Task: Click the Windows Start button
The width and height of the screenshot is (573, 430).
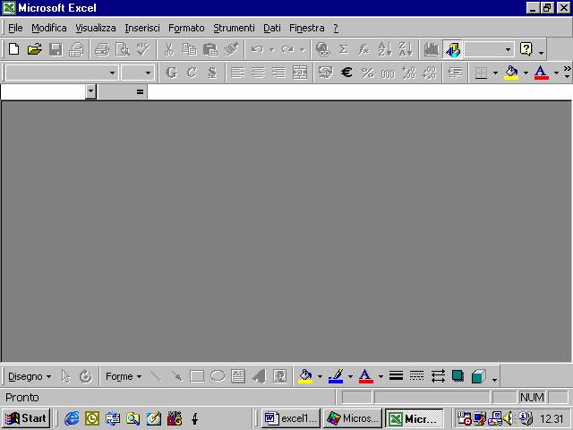Action: [26, 418]
